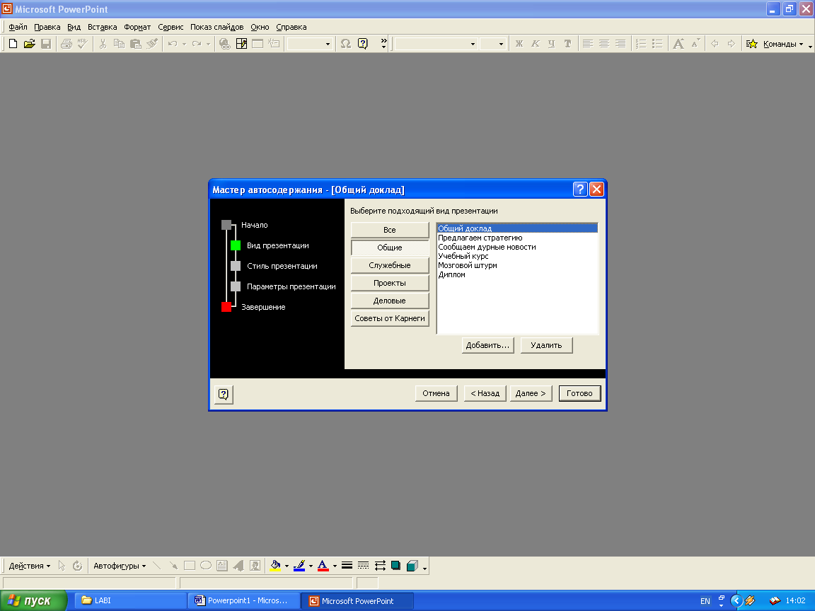This screenshot has width=815, height=611.
Task: Click the Shadow Style icon on drawing toolbar
Action: 396,566
